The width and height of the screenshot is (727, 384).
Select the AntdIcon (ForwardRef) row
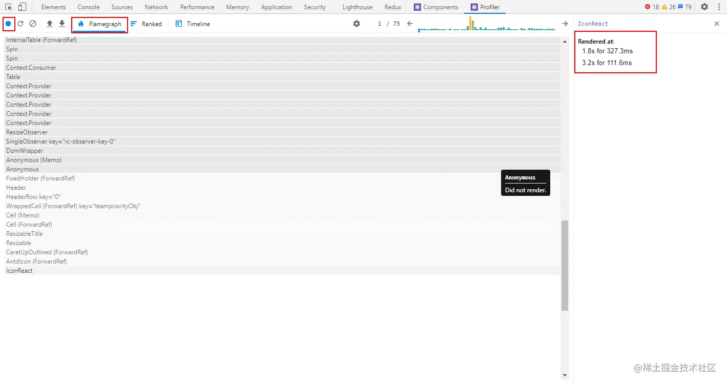[x=282, y=261]
